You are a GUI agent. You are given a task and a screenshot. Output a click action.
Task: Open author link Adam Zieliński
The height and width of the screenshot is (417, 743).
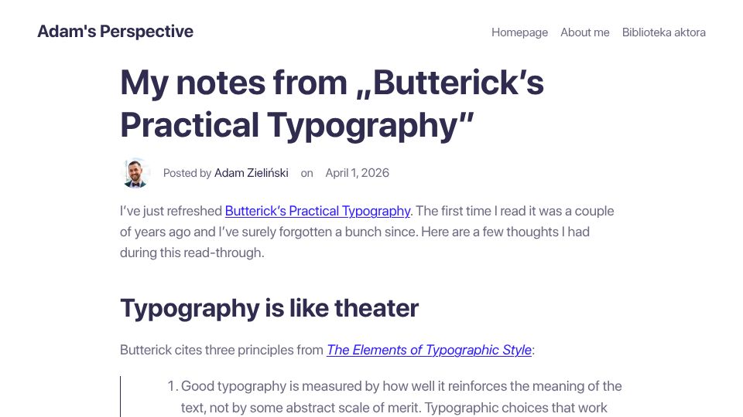251,173
